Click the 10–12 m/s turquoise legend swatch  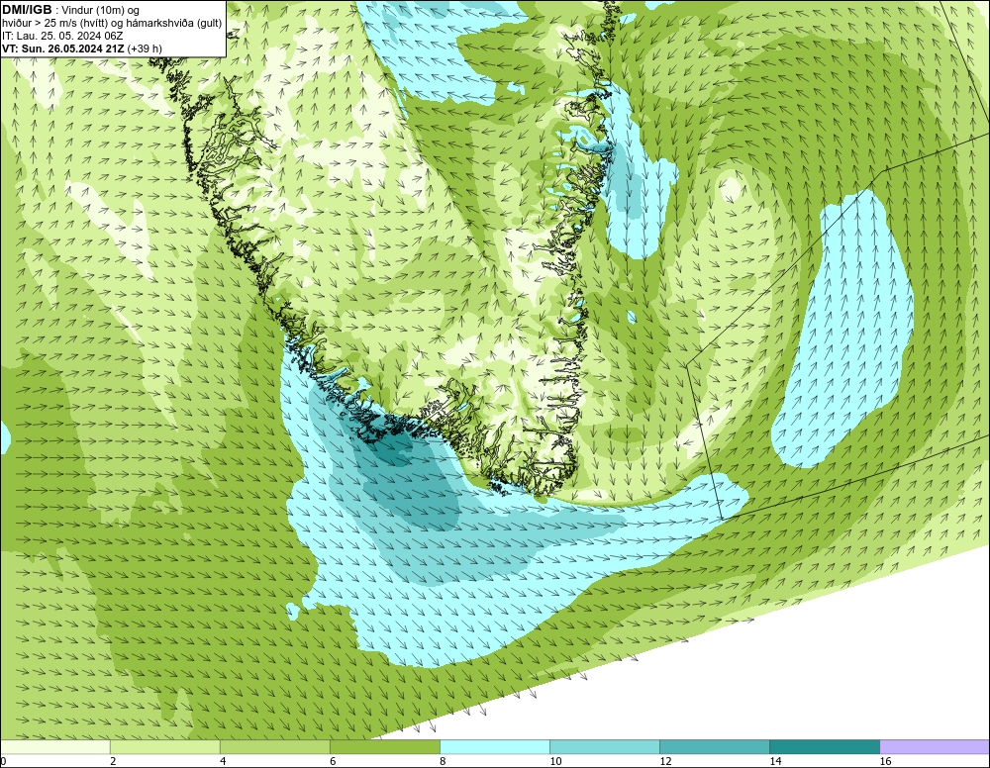click(605, 746)
